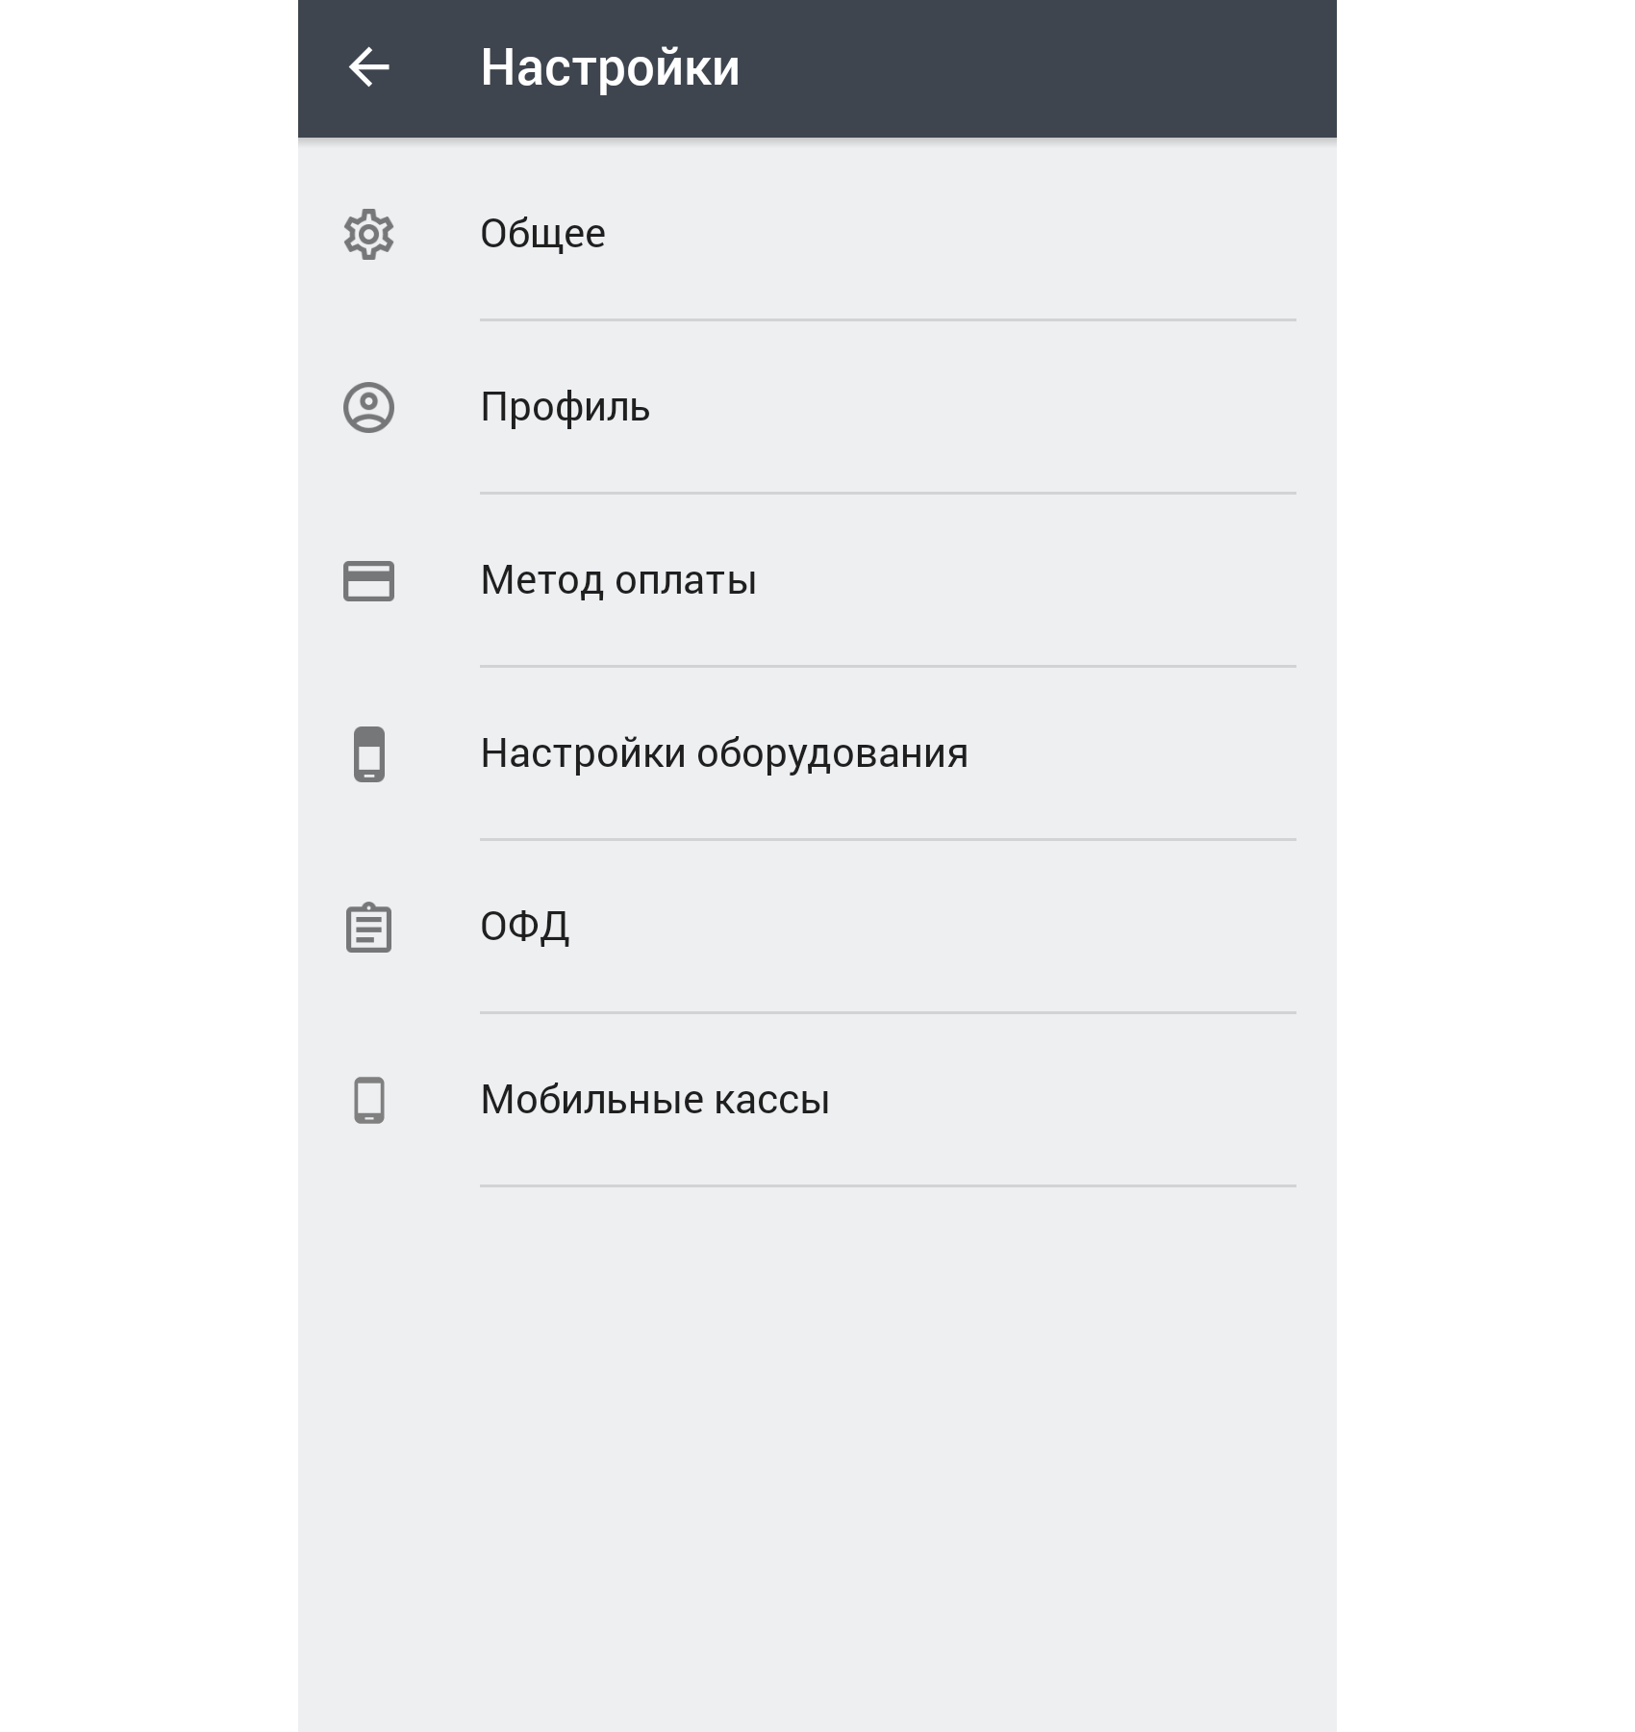Screen dimensions: 1635x1732
Task: Open Настройки оборудования
Action: [817, 753]
